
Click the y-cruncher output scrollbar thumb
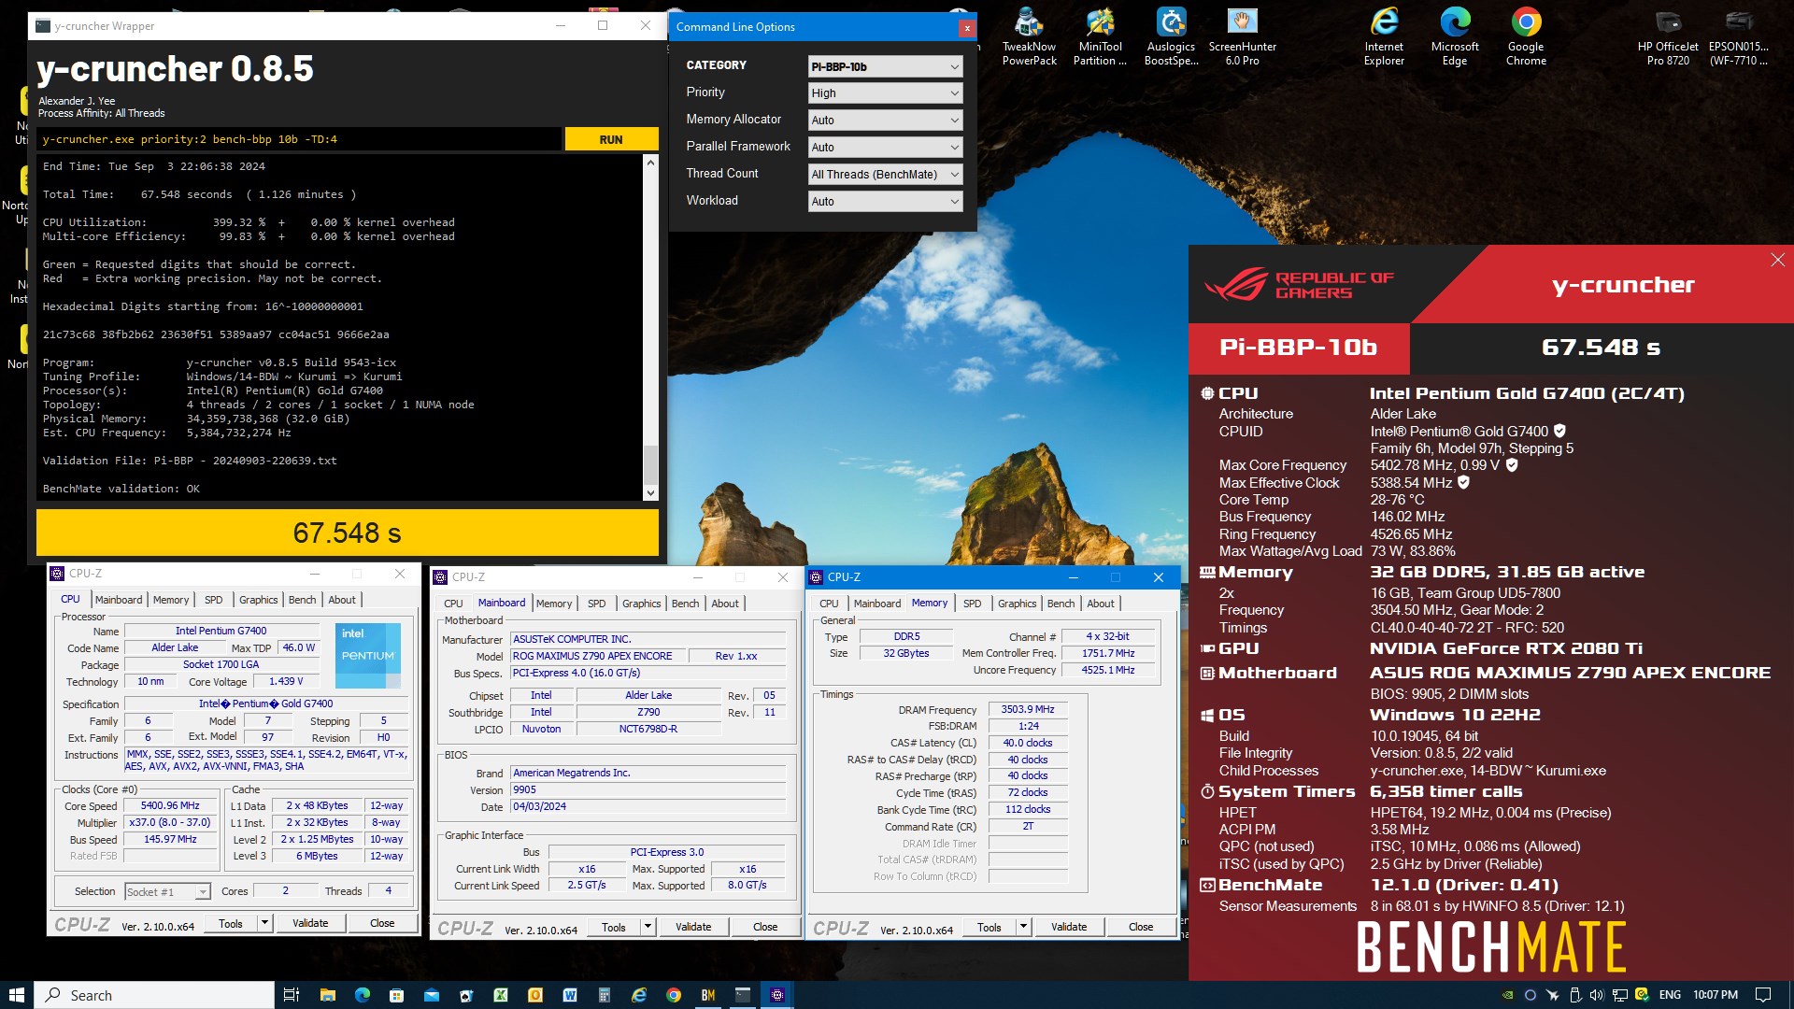[x=650, y=463]
